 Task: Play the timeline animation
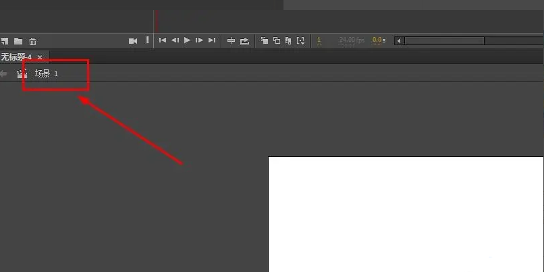187,40
